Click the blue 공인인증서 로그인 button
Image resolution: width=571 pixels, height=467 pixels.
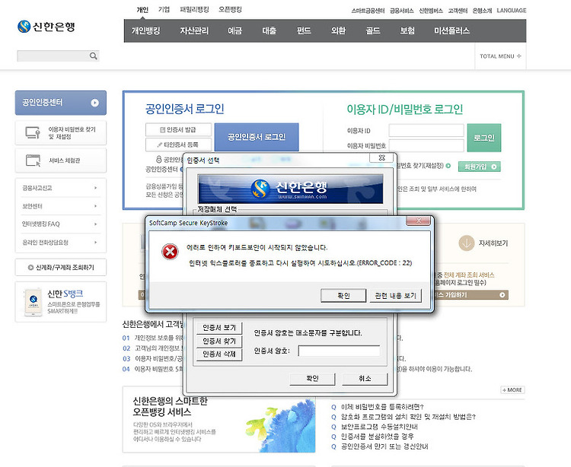click(x=257, y=137)
